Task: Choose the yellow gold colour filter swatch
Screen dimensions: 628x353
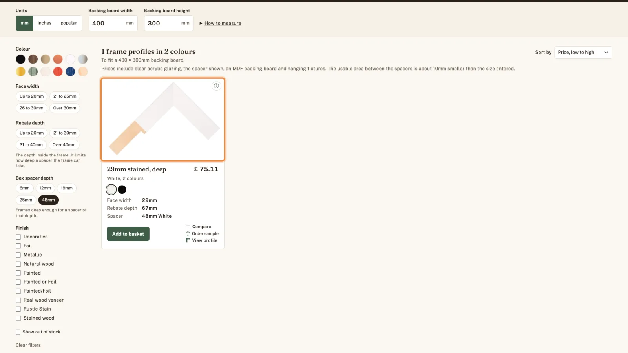Action: [x=20, y=72]
